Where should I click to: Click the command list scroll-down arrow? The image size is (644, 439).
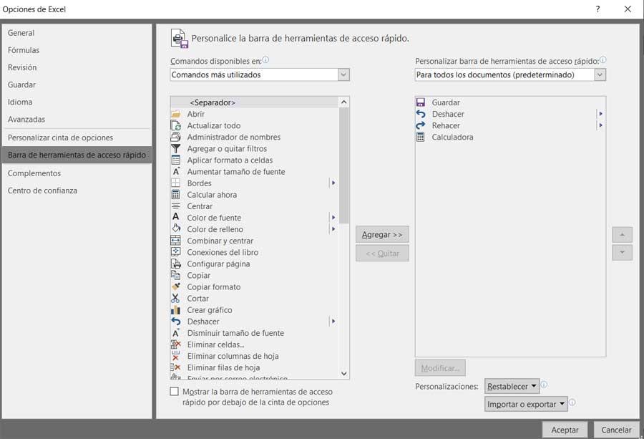[344, 374]
